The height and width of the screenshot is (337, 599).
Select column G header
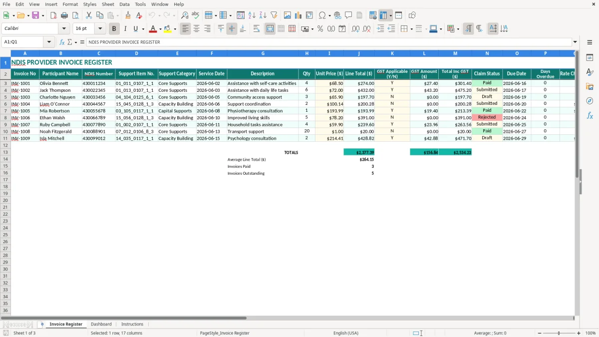point(263,53)
